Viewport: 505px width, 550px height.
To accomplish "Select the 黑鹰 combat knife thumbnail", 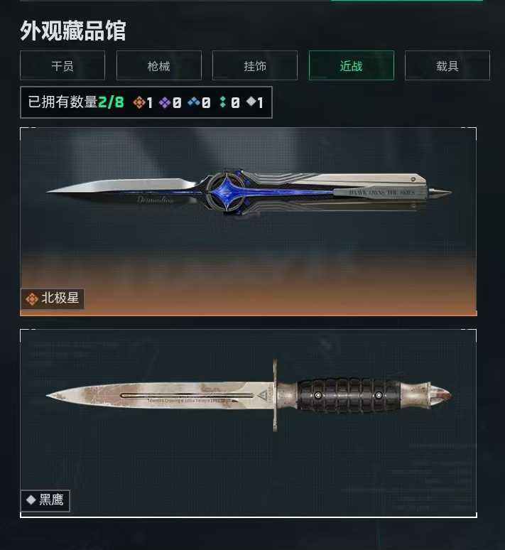I will (249, 423).
